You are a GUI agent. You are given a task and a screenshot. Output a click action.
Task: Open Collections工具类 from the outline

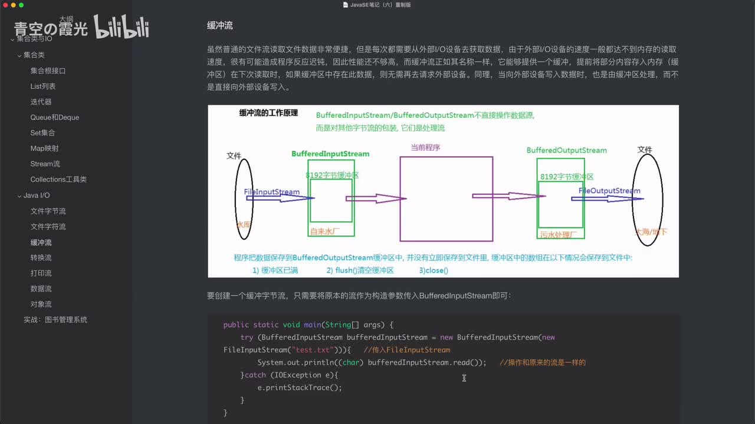point(58,180)
